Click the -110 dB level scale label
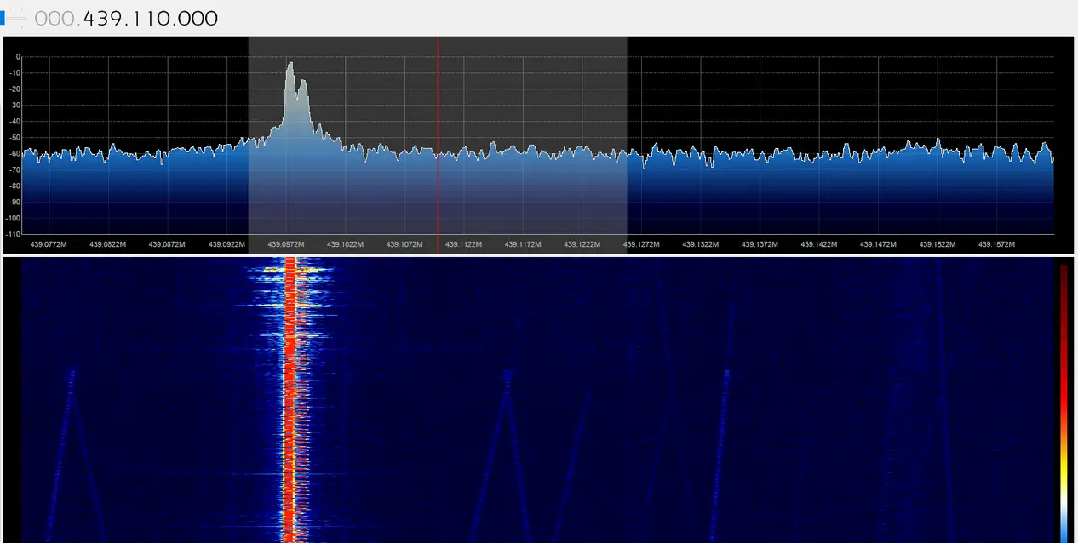The width and height of the screenshot is (1078, 543). pos(12,233)
